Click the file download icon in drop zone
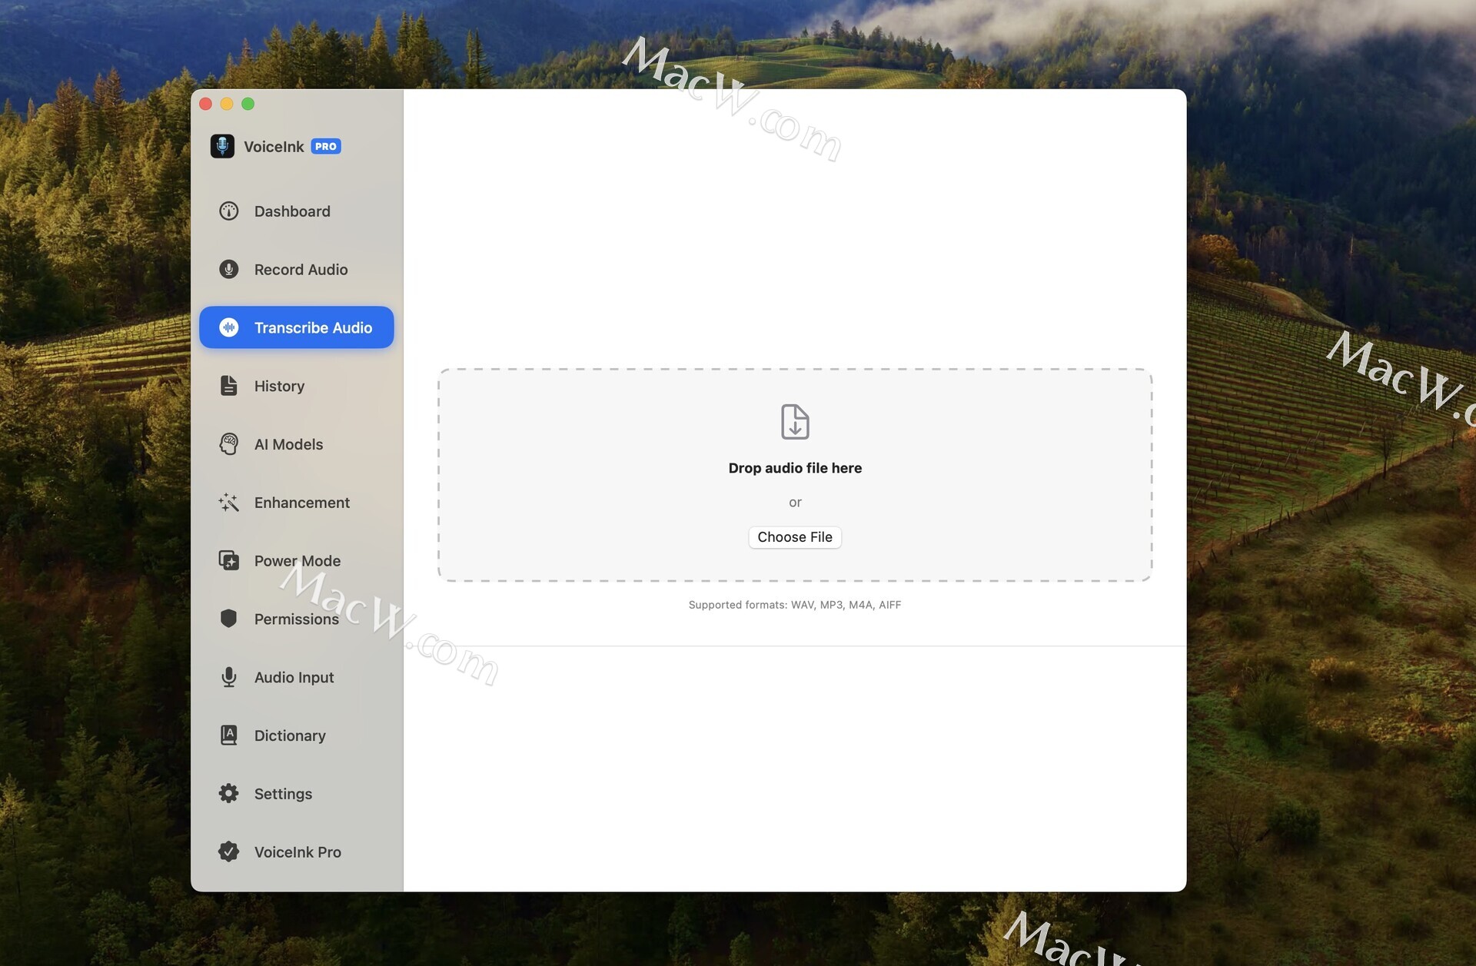 click(x=795, y=422)
